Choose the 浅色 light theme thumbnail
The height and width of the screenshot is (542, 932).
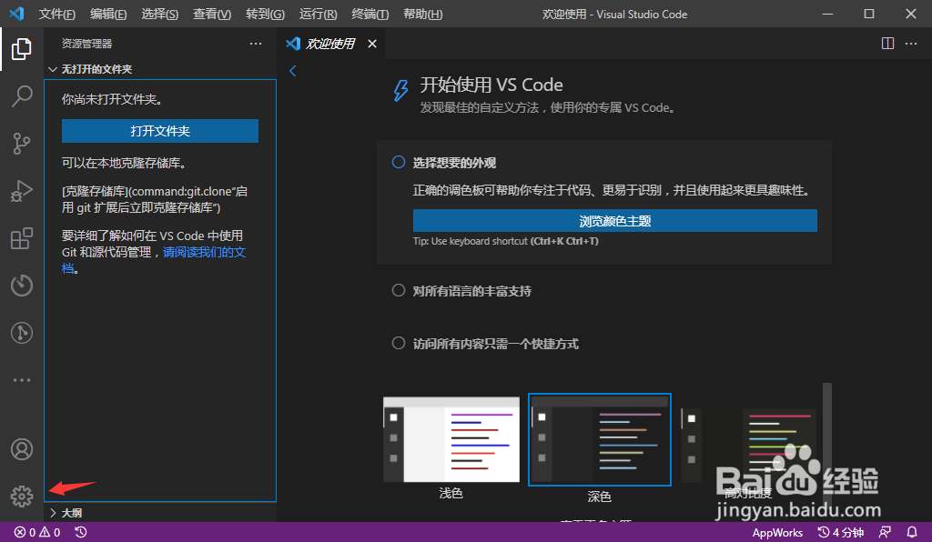(451, 439)
